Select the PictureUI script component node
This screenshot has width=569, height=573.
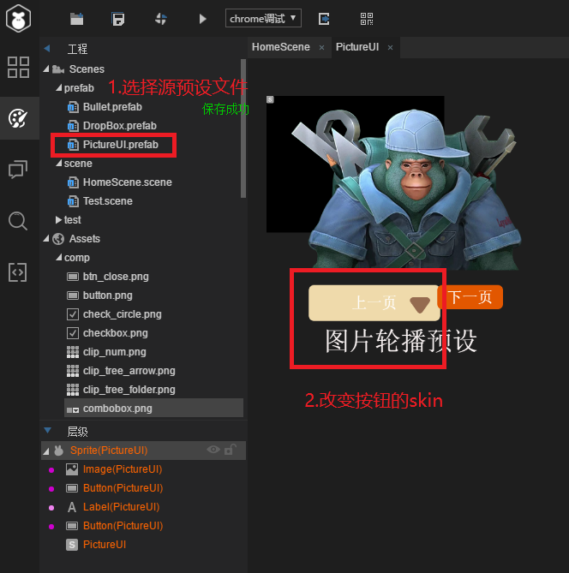point(105,545)
